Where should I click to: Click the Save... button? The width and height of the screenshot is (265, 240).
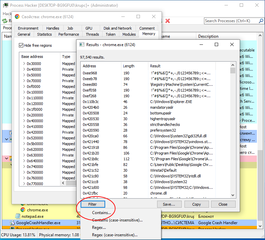169,204
